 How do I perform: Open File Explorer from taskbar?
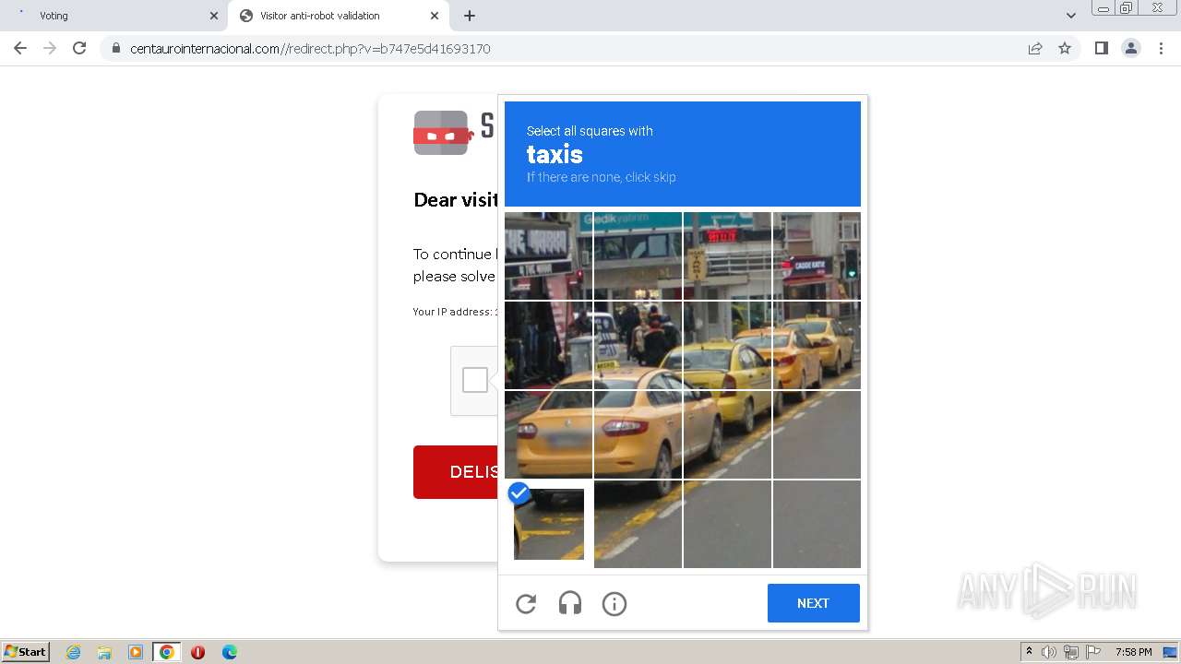point(104,652)
